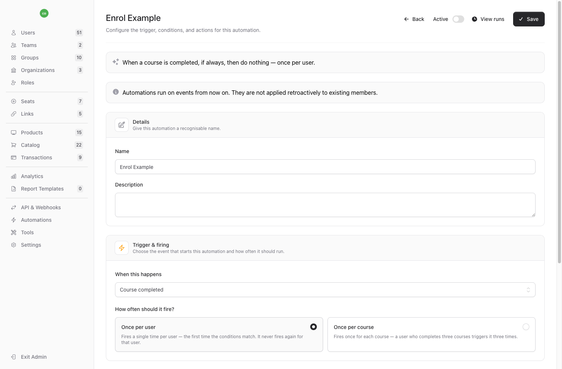The width and height of the screenshot is (562, 369).
Task: Click the 'How often should it fire?' label
Action: pyautogui.click(x=144, y=309)
